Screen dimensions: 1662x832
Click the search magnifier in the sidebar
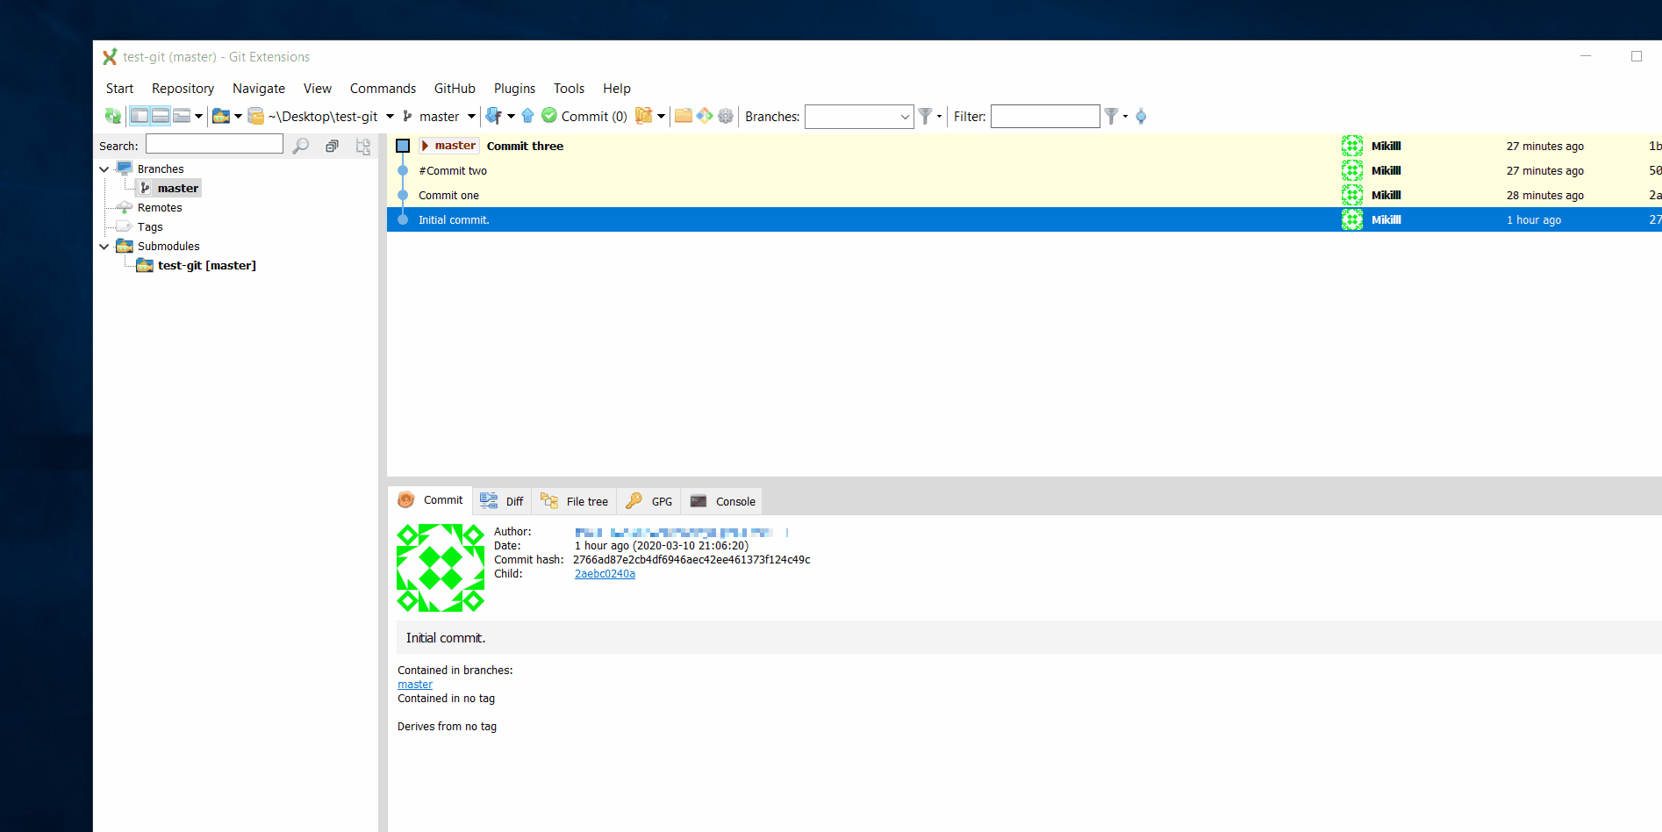300,146
